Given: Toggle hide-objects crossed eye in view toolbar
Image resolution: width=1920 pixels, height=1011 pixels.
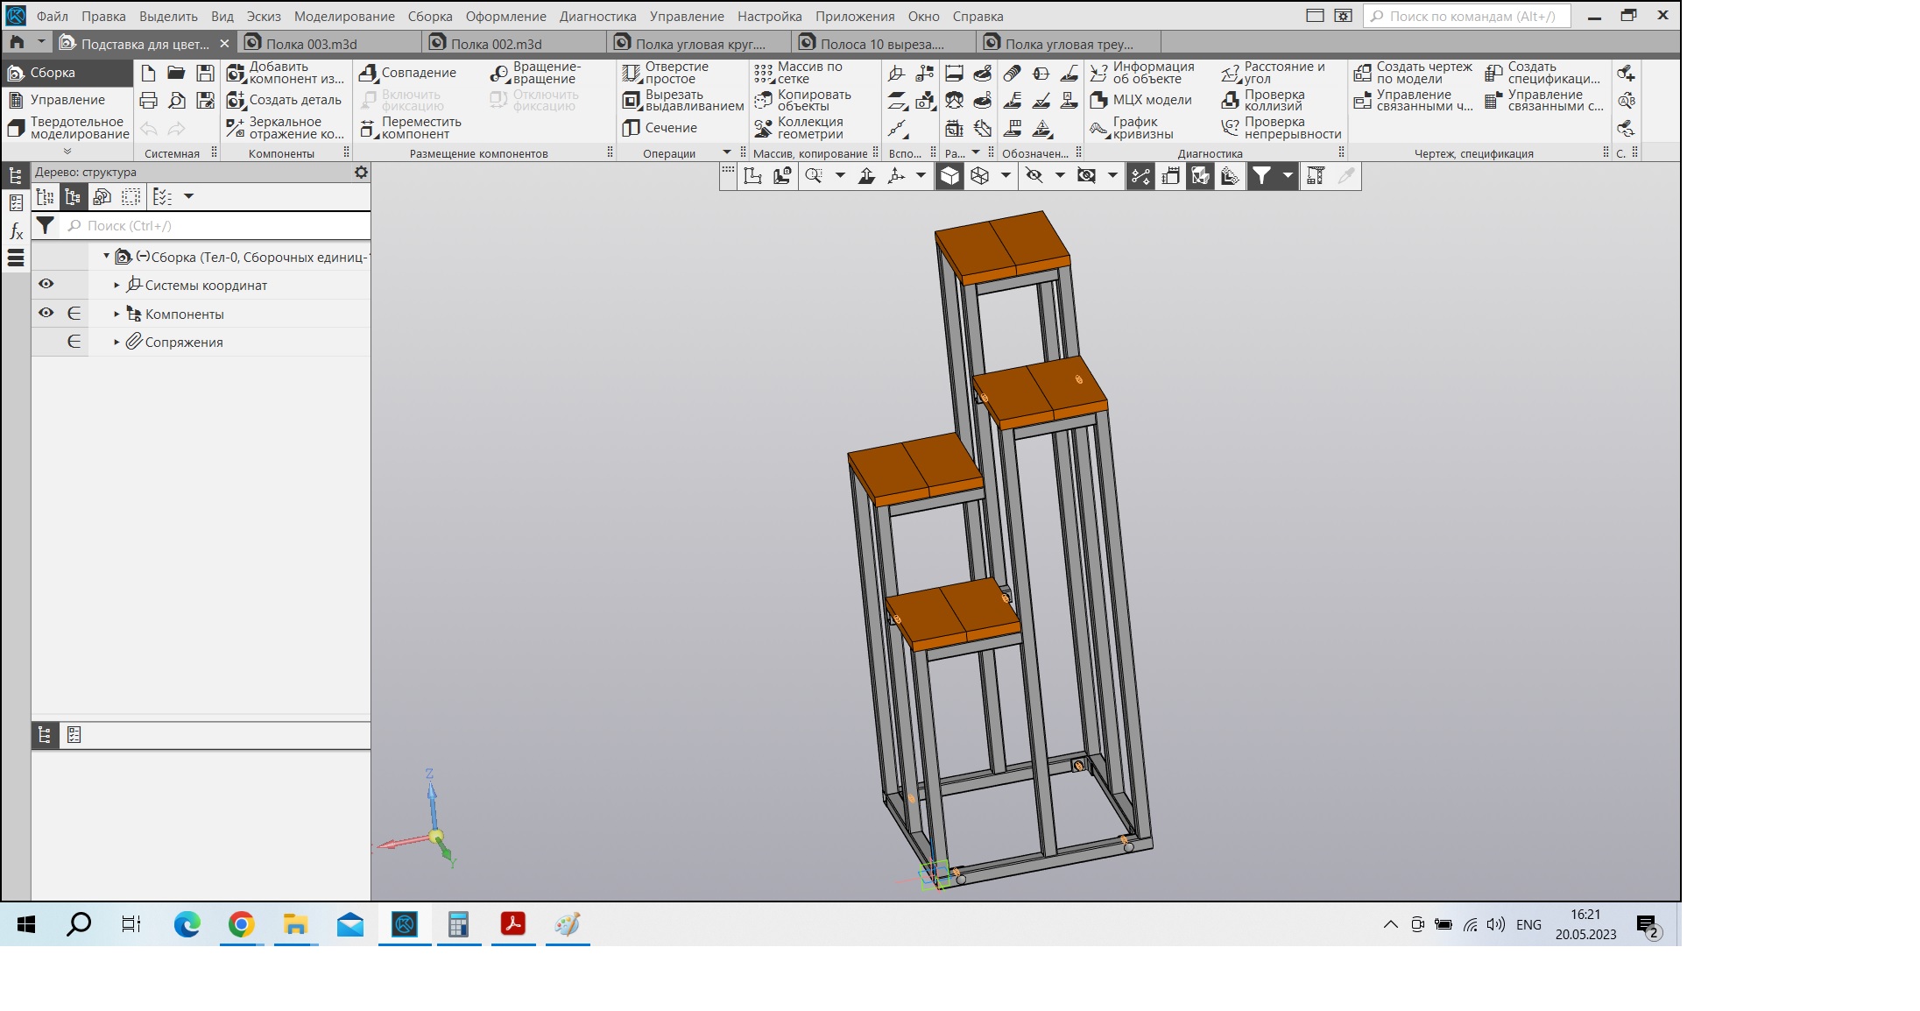Looking at the screenshot, I should pyautogui.click(x=1034, y=176).
